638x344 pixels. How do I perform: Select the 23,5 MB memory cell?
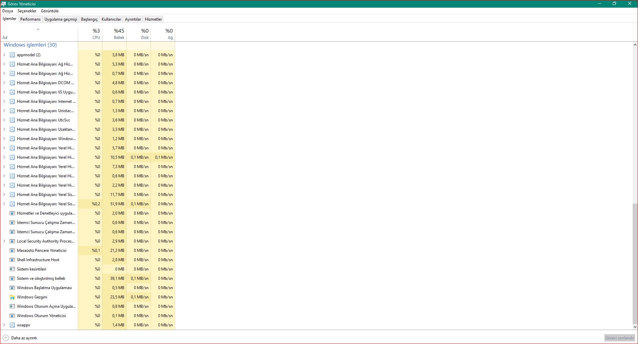[x=114, y=297]
